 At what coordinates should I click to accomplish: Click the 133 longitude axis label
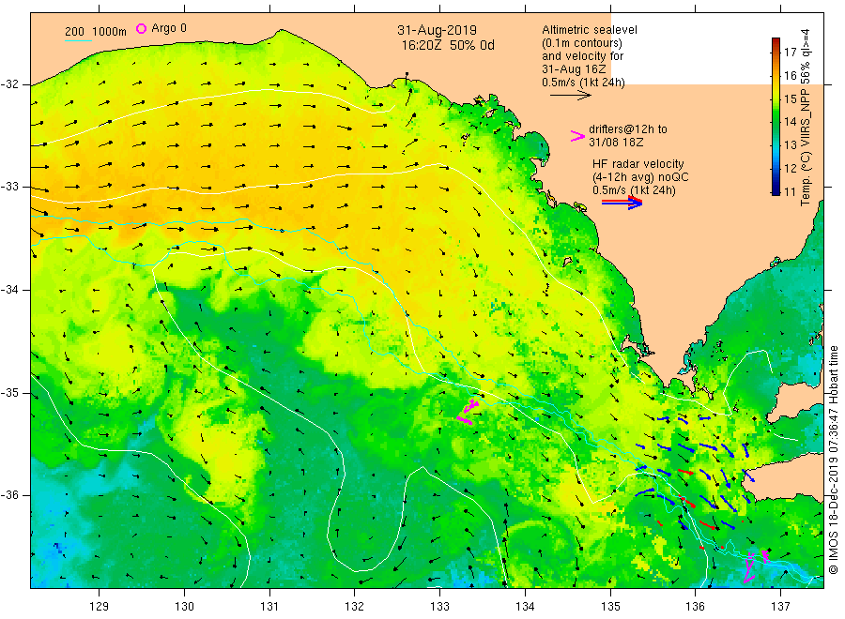(x=439, y=607)
